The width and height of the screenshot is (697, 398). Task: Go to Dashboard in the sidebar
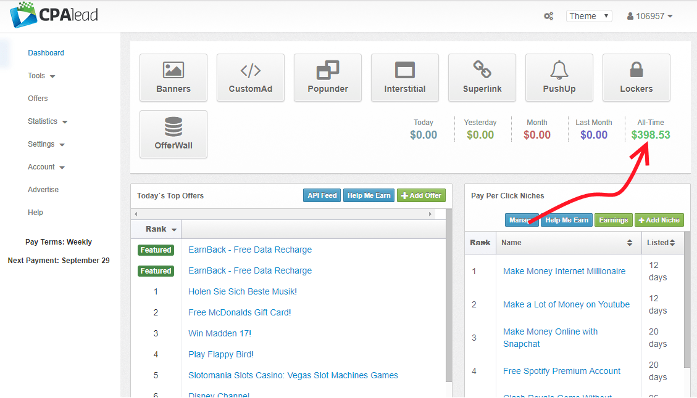pos(46,53)
